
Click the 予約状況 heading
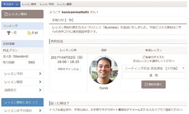[x=57, y=41]
